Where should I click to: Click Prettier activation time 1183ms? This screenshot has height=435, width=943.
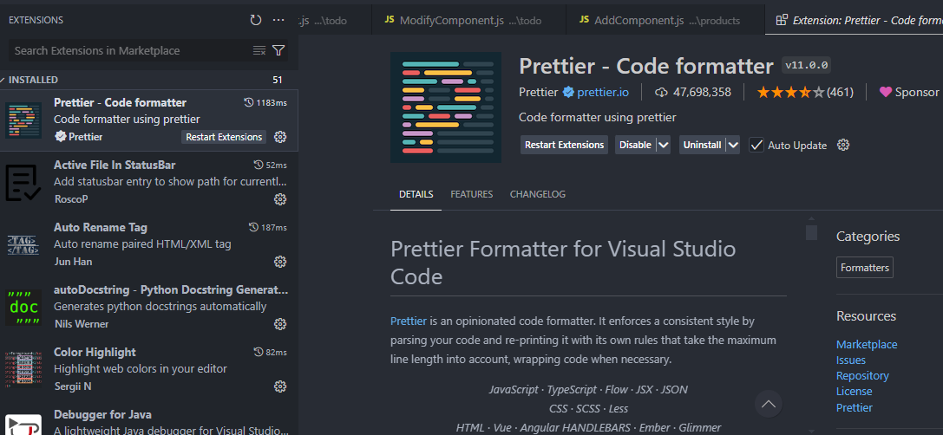click(x=265, y=103)
